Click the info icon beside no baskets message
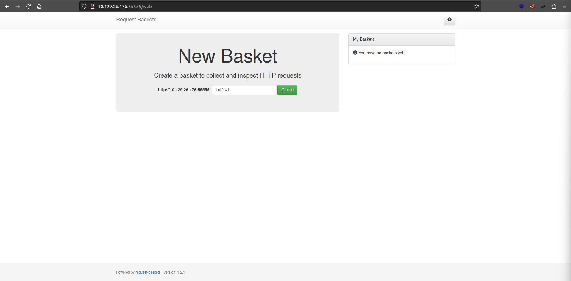 pyautogui.click(x=355, y=53)
